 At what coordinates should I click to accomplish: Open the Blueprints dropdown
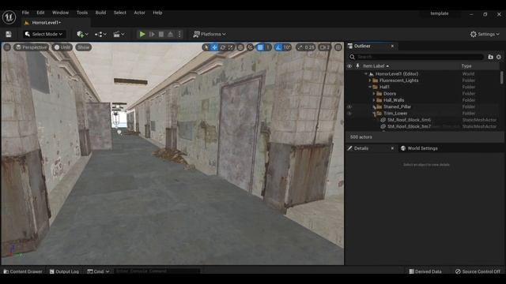point(100,34)
